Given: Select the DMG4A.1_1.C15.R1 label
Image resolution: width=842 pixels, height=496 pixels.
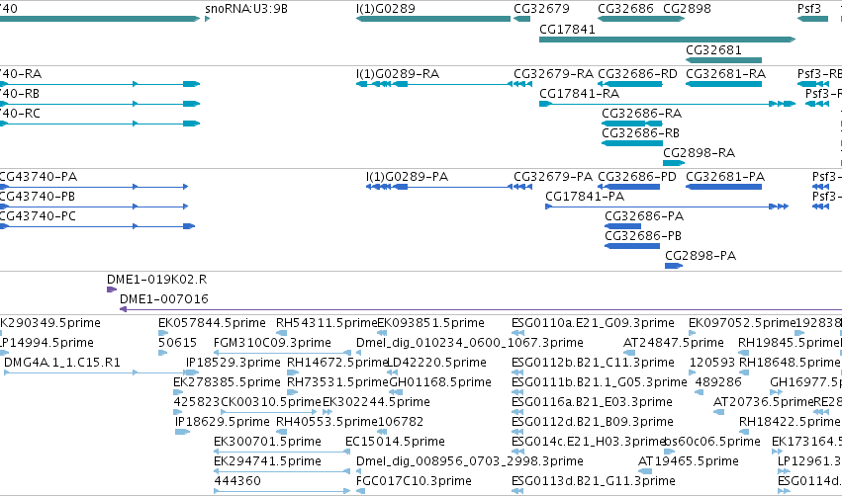Looking at the screenshot, I should click(62, 363).
